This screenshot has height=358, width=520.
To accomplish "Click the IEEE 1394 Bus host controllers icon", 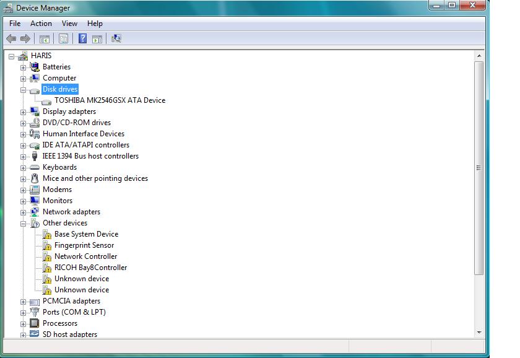I will 35,156.
